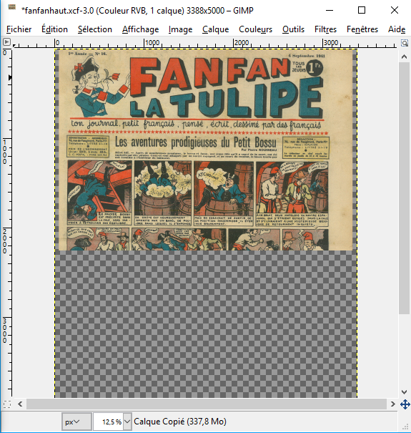Open the Filtres menu
The width and height of the screenshot is (411, 433).
(325, 29)
